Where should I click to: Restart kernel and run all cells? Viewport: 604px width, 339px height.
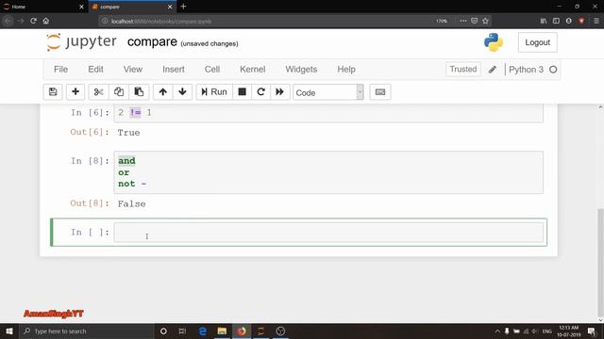click(279, 92)
